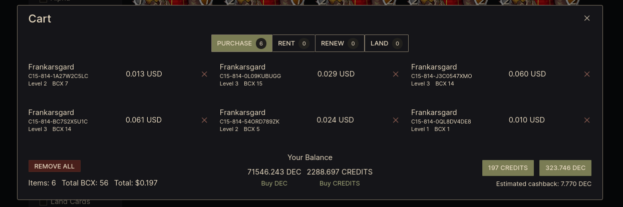Click card entry C15-814-0QL8DV4DE8
The width and height of the screenshot is (623, 207).
click(x=441, y=121)
